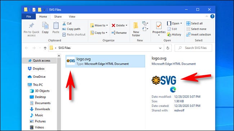Open Properties with the checkmark icon
This screenshot has width=234, height=131.
(159, 26)
